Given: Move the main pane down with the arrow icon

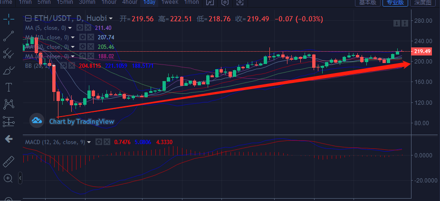Looking at the screenshot, I should click(396, 23).
